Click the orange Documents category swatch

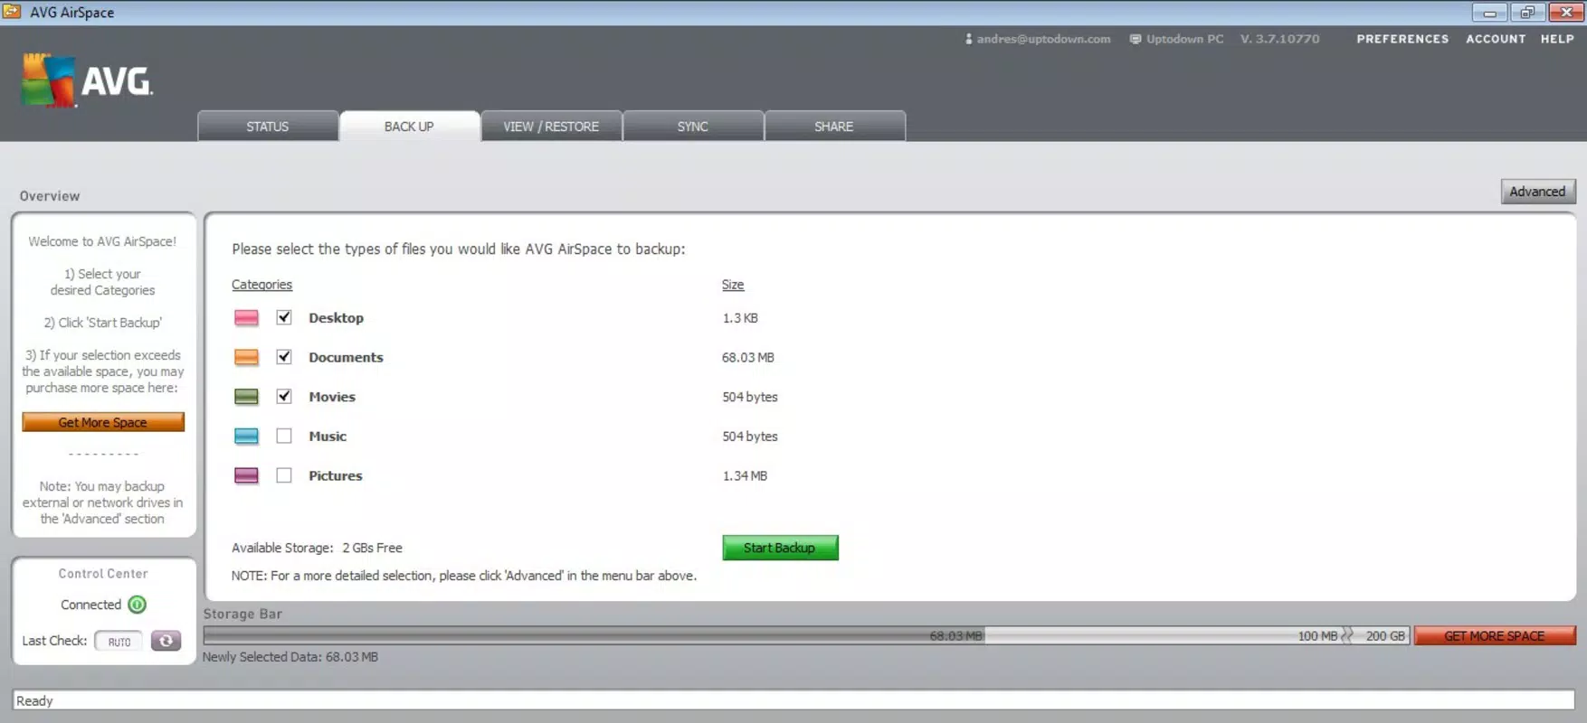(246, 358)
